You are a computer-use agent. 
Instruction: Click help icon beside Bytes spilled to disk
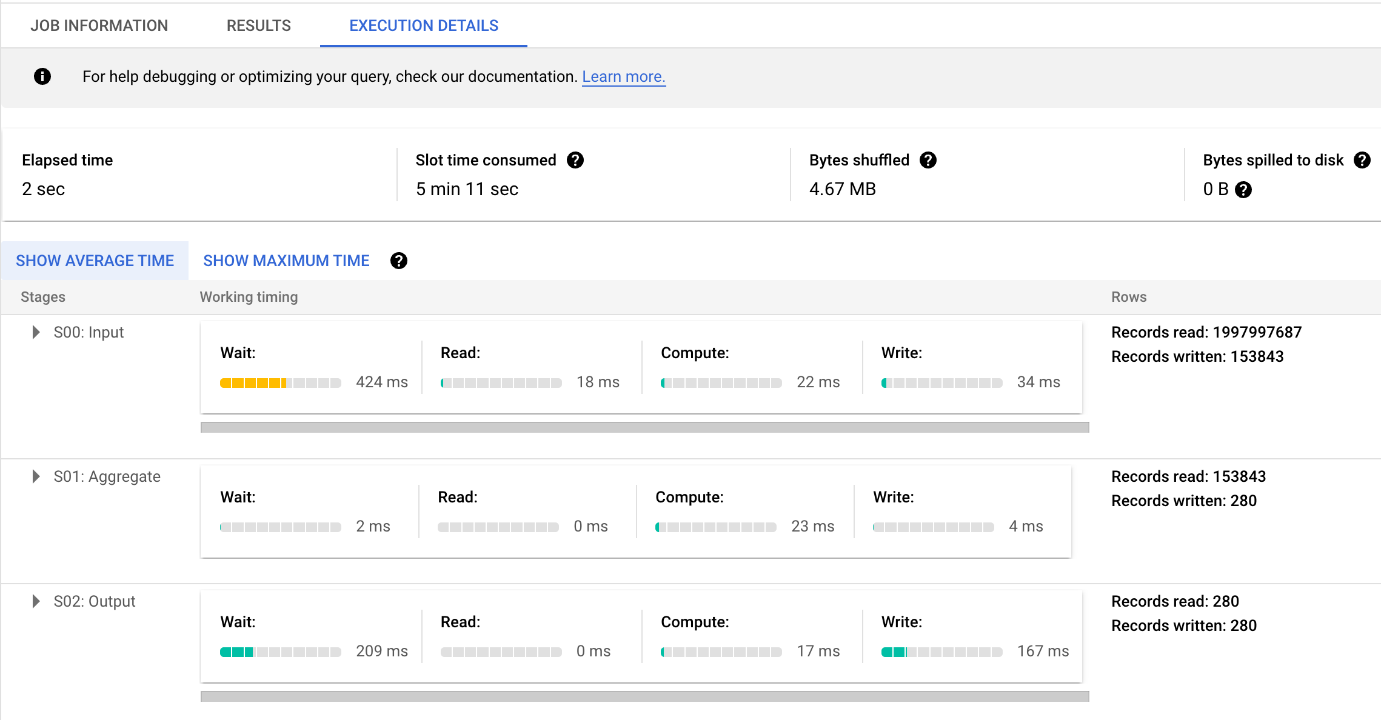1362,160
